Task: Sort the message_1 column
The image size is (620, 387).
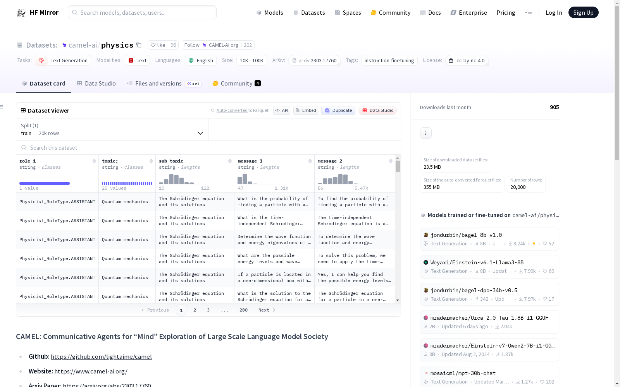Action: coord(310,161)
